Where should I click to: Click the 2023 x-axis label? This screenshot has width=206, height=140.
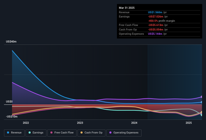coord(80,123)
